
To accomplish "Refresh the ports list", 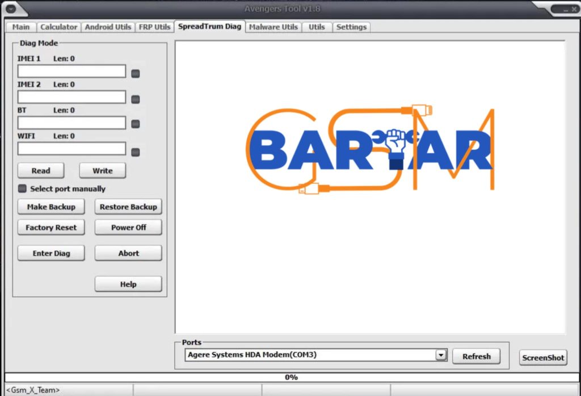I will 476,356.
